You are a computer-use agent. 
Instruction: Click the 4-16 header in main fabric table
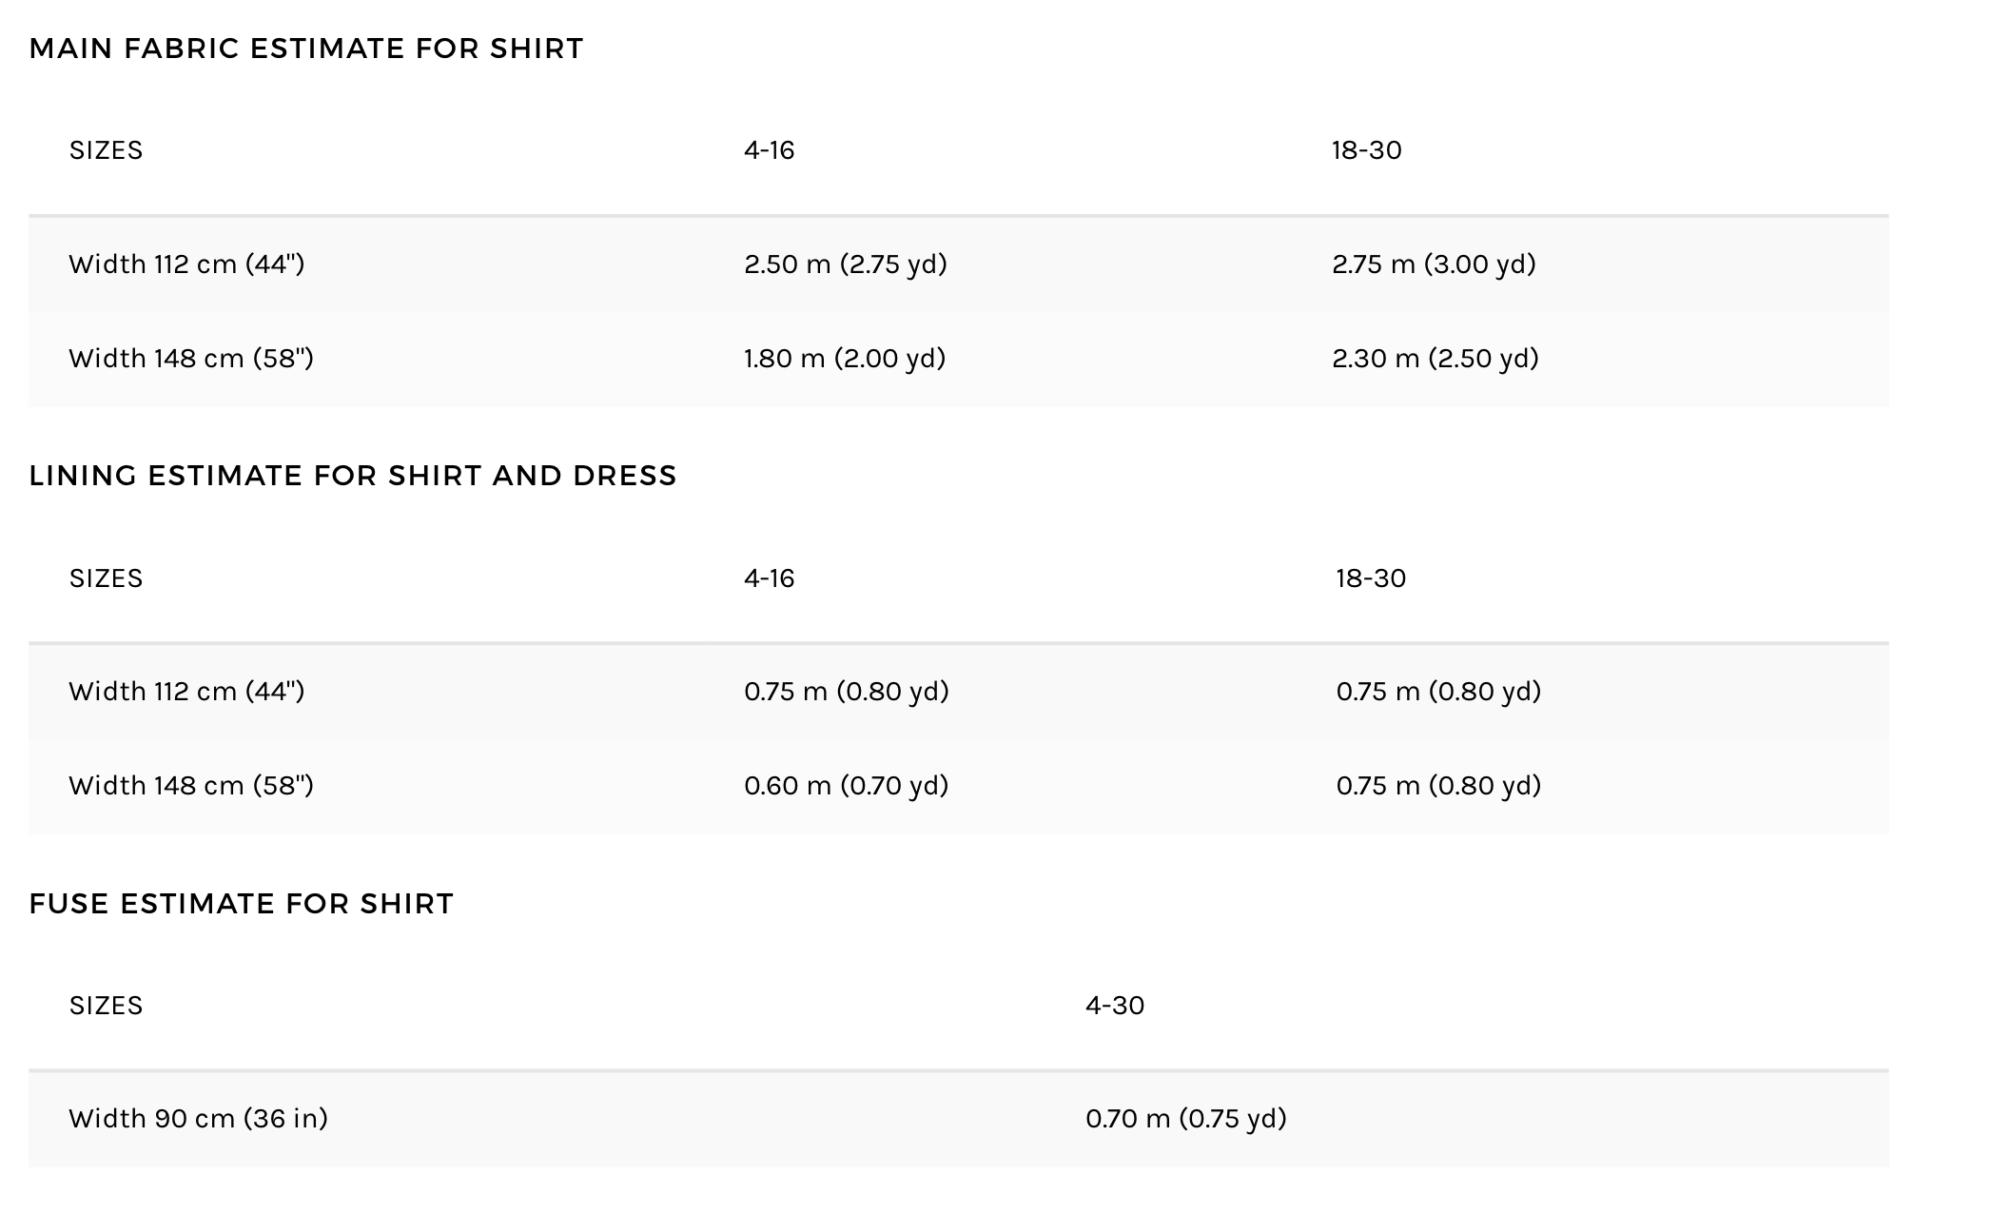click(769, 150)
